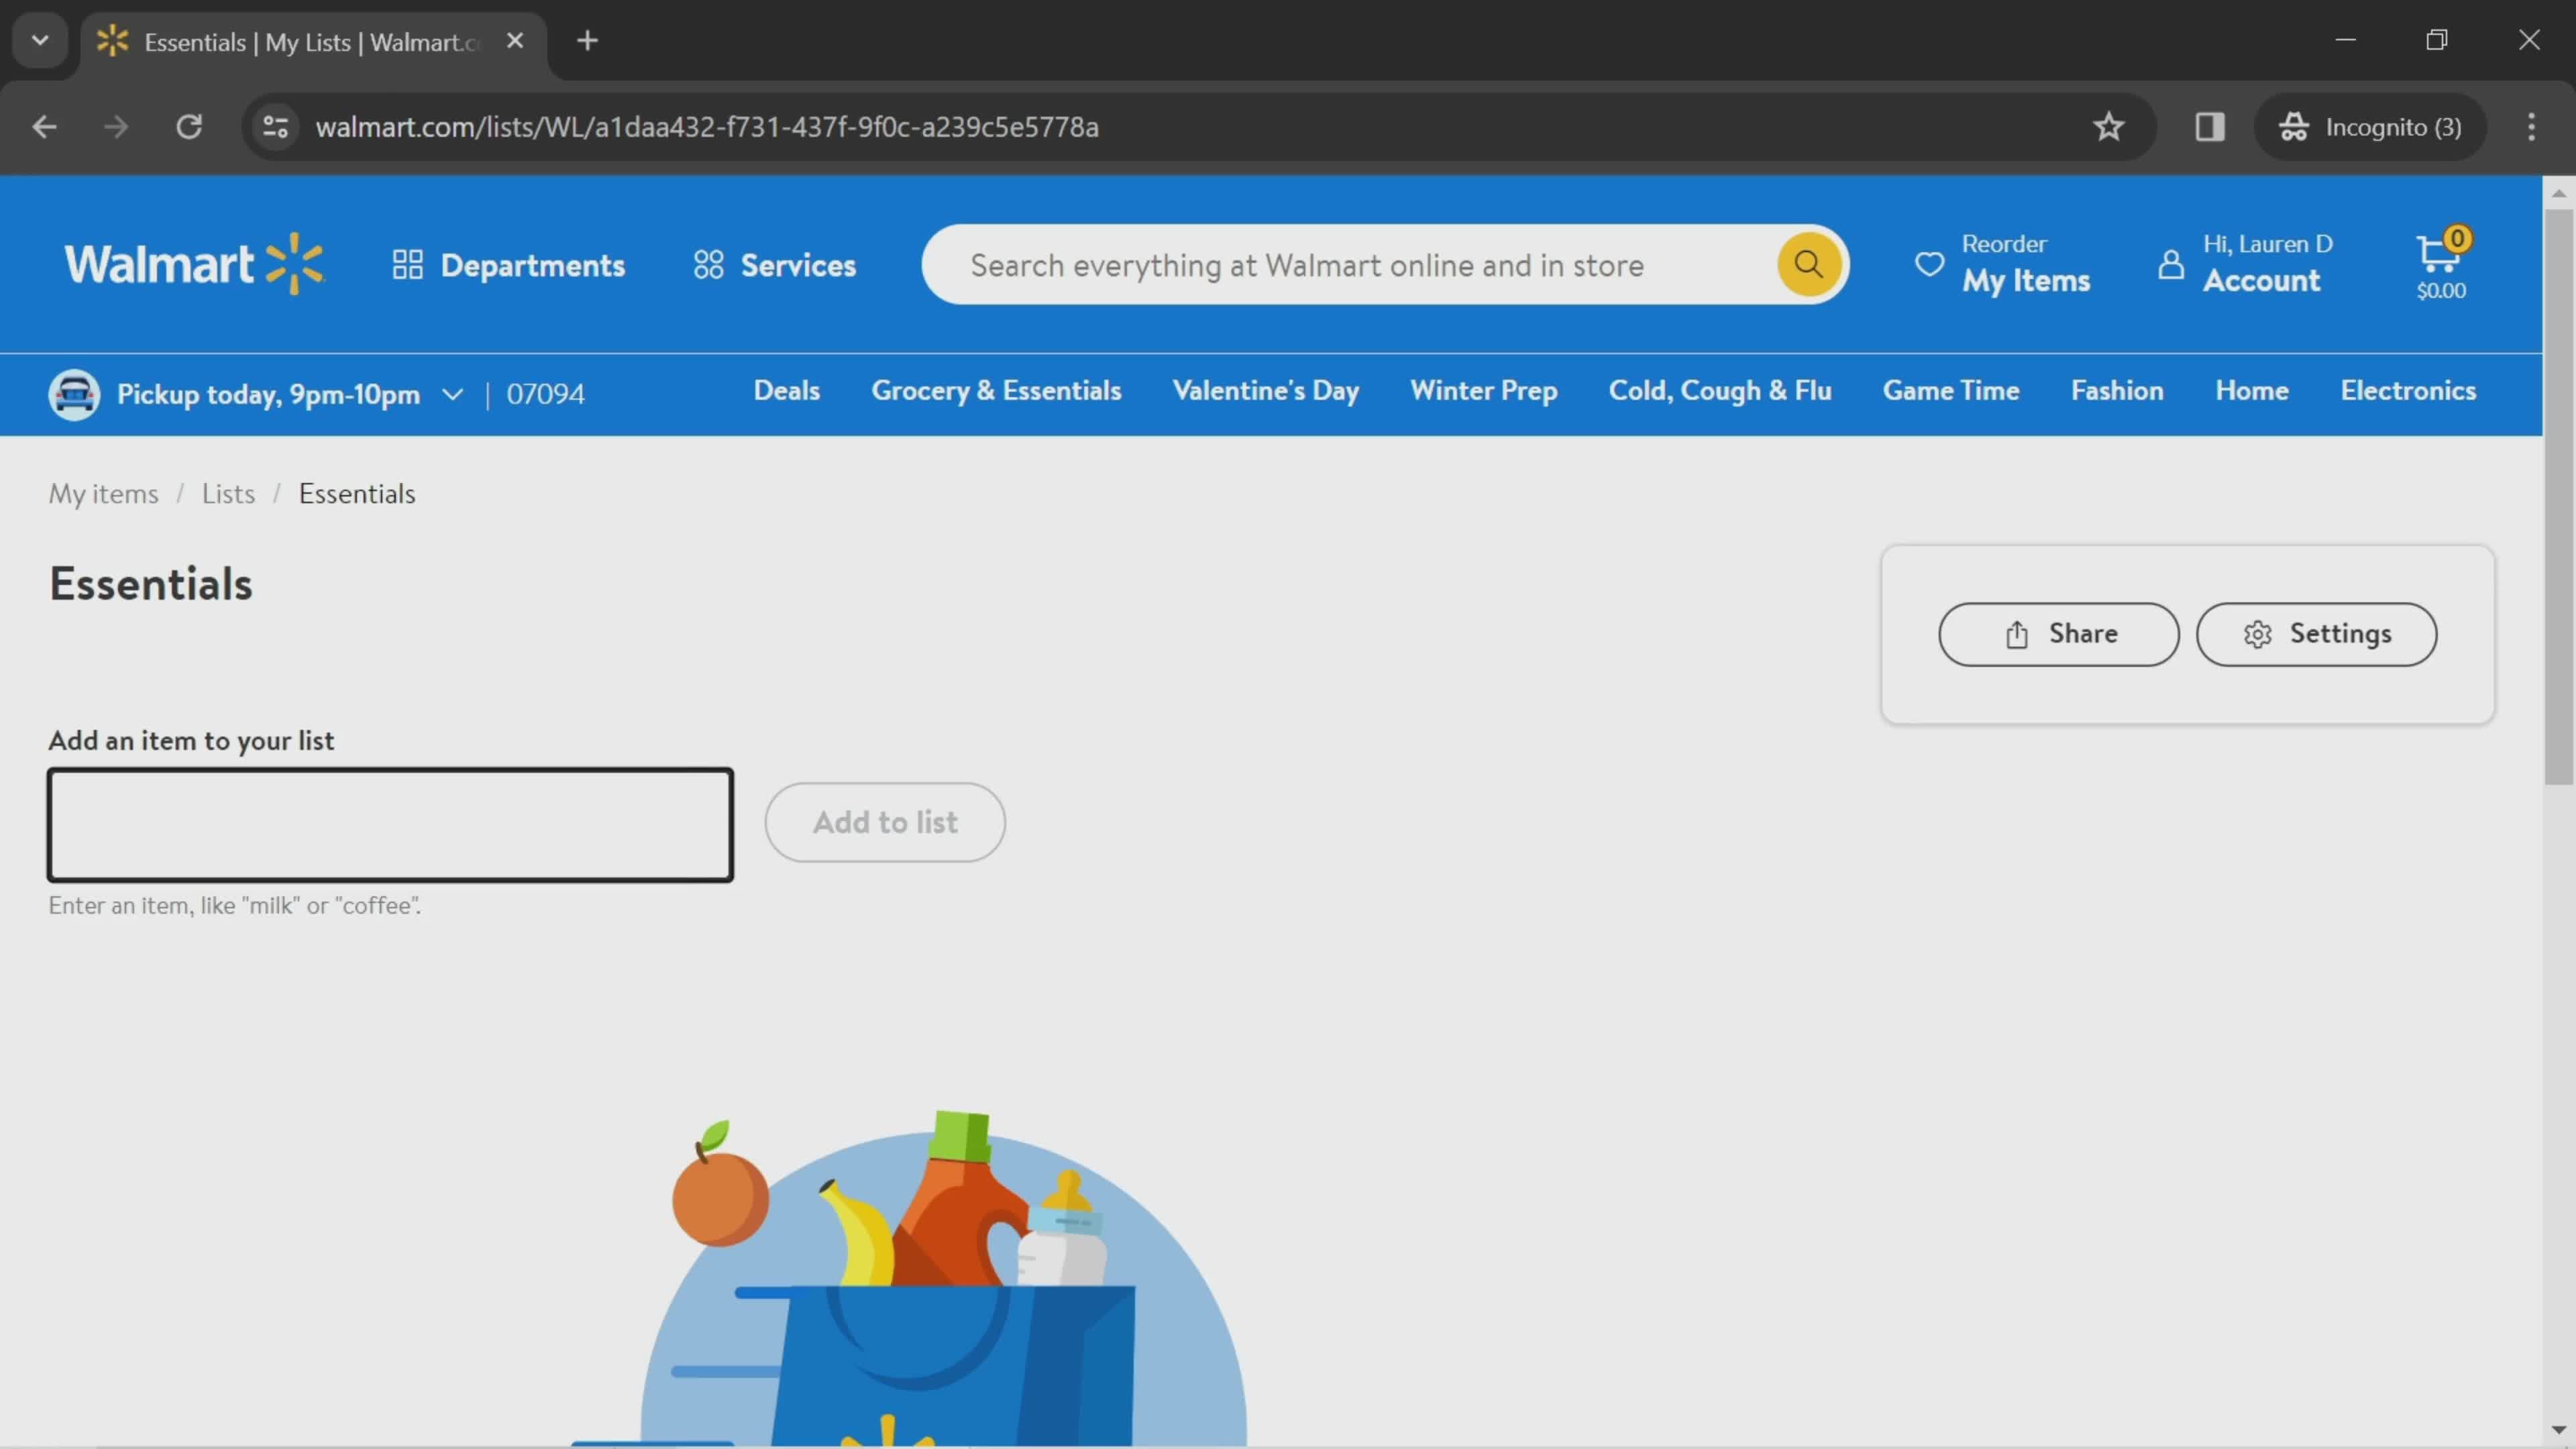The image size is (2576, 1449).
Task: Click the bookmark/favorite star icon
Action: pyautogui.click(x=2109, y=125)
